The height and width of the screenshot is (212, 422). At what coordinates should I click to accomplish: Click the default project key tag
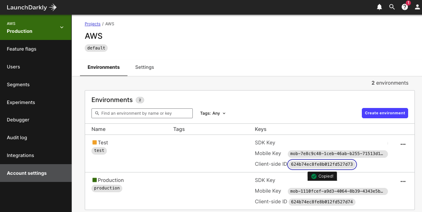coord(96,48)
